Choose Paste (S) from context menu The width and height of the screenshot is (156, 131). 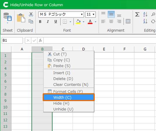pyautogui.click(x=69, y=66)
